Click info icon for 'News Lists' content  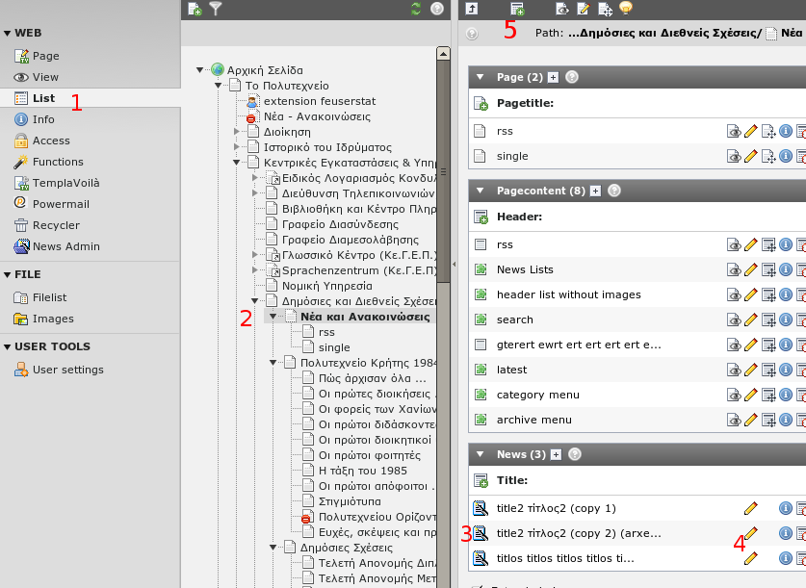(x=785, y=269)
